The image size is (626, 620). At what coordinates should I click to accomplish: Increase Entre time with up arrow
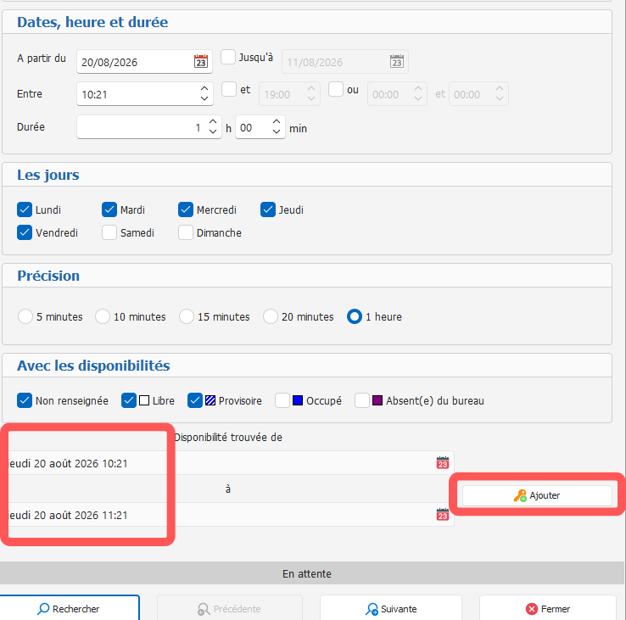click(204, 88)
